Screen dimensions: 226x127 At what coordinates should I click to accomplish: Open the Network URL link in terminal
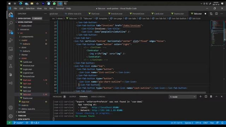click(107, 110)
